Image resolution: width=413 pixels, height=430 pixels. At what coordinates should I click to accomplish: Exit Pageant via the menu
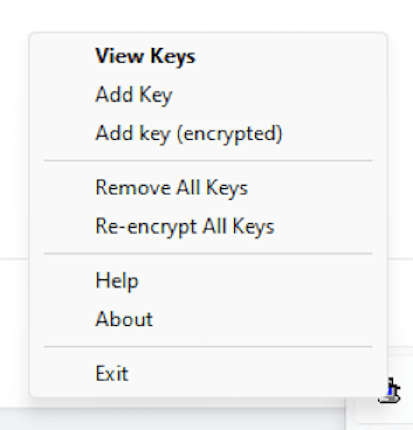coord(112,373)
